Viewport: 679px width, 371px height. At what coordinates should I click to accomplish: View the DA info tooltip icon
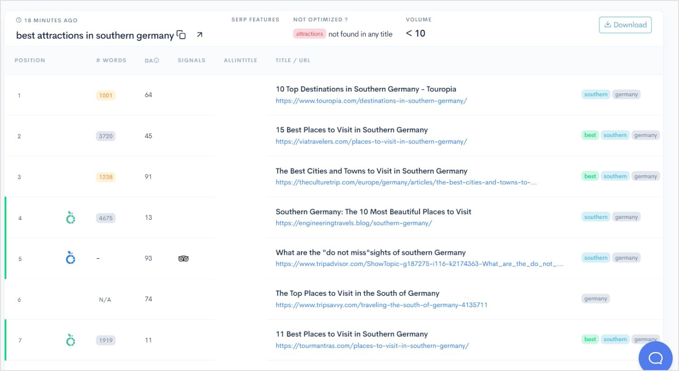(x=156, y=60)
